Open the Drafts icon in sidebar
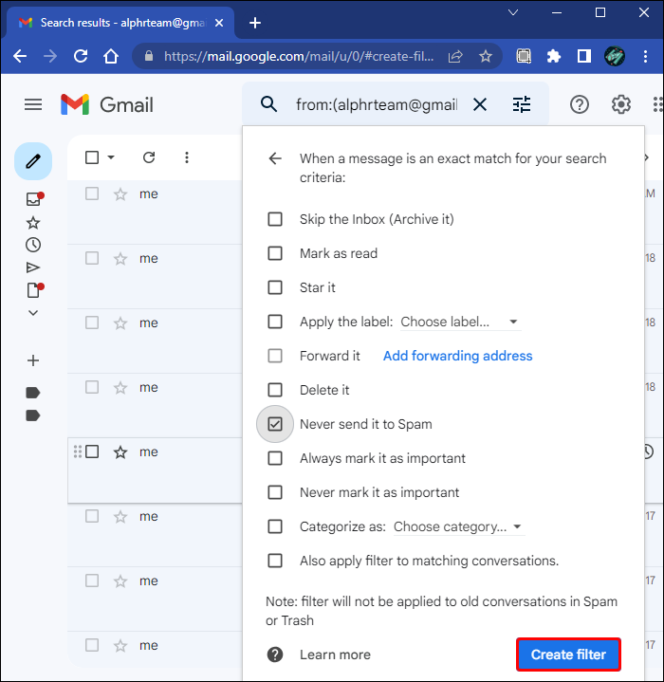This screenshot has width=664, height=682. click(x=34, y=290)
